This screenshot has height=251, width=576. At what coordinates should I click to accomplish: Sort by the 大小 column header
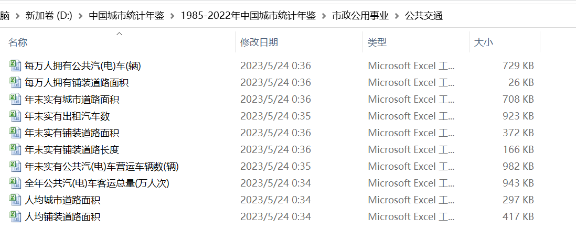click(483, 42)
